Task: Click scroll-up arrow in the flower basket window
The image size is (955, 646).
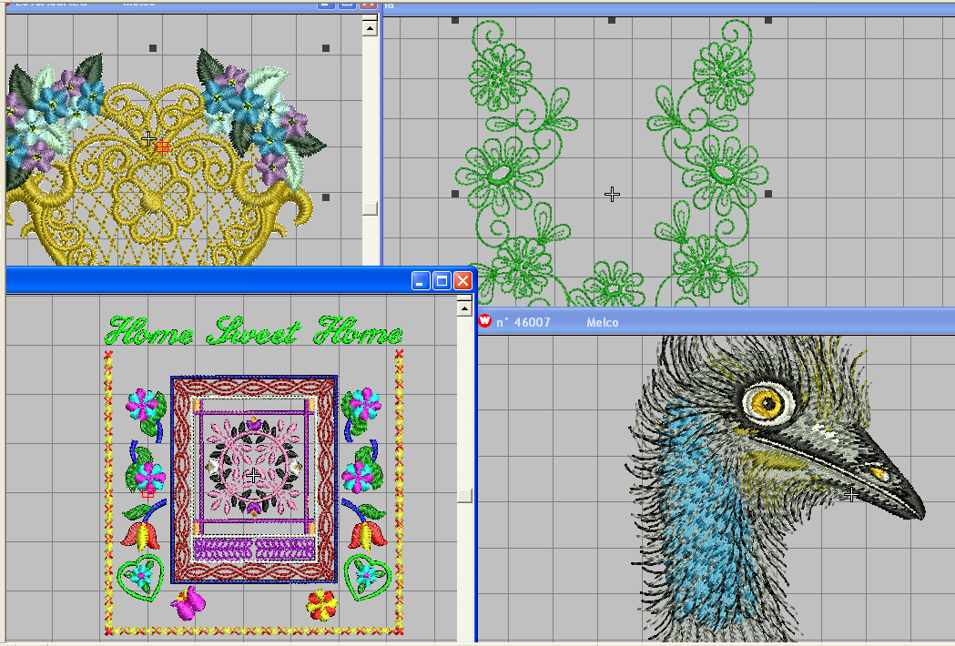Action: [x=370, y=28]
